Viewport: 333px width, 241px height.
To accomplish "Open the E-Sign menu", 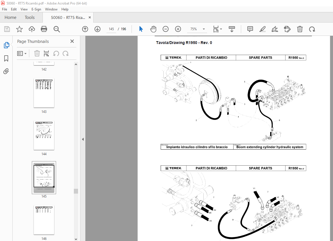I will coord(36,9).
